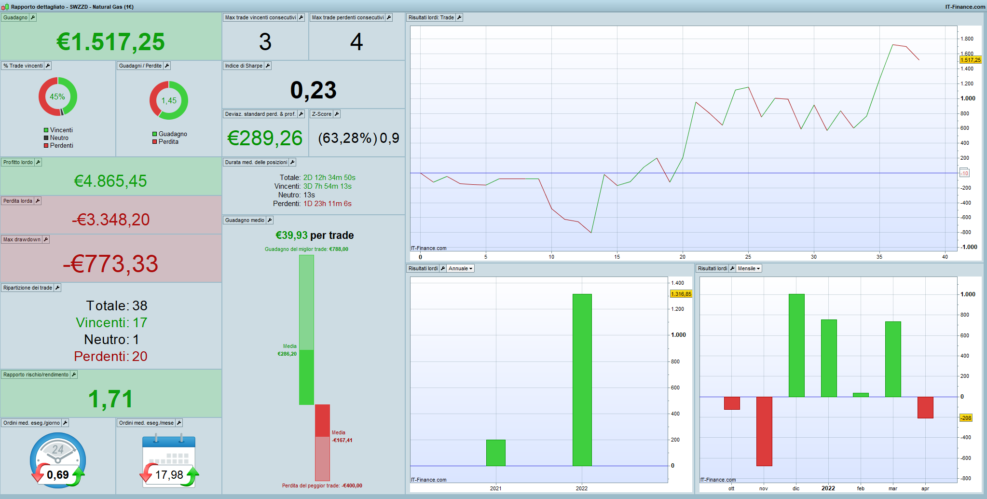Click the 1.316,85 yellow value marker
987x499 pixels.
click(x=681, y=294)
